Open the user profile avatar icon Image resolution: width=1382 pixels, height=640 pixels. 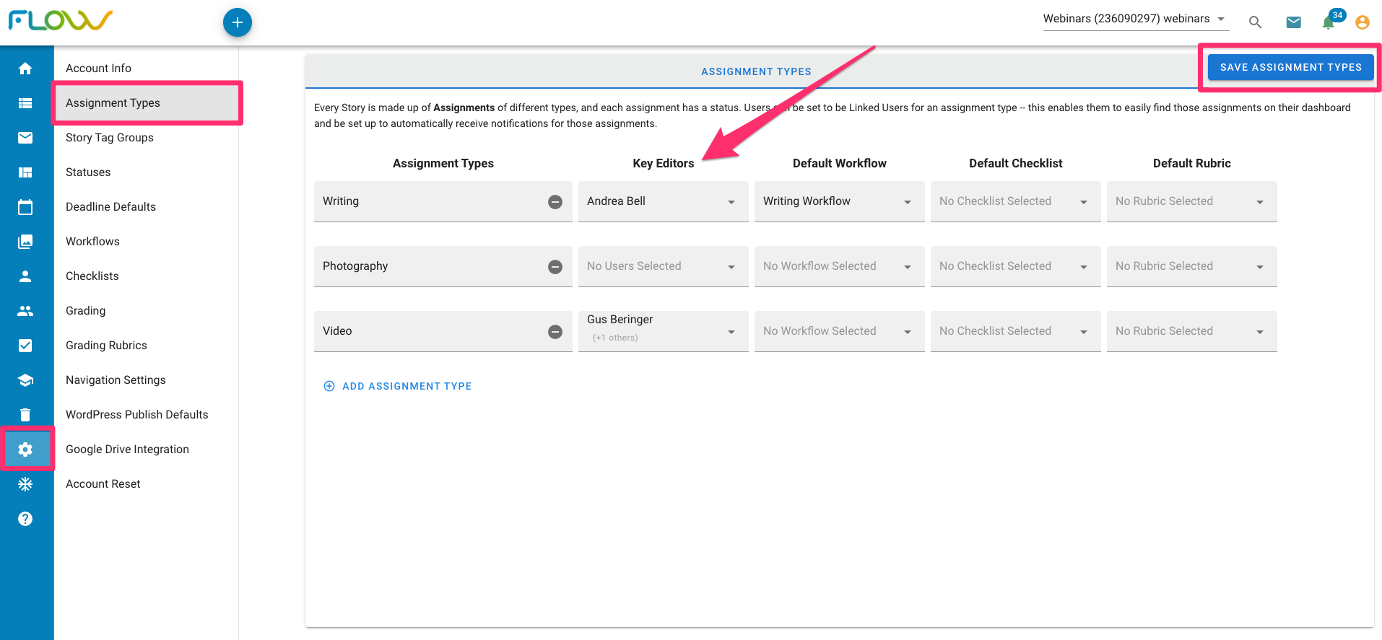(x=1363, y=22)
